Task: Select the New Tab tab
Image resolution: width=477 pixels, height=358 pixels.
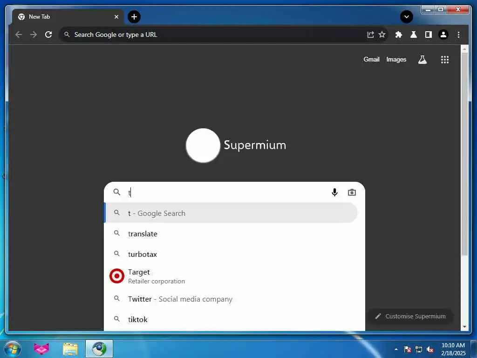Action: tap(68, 17)
